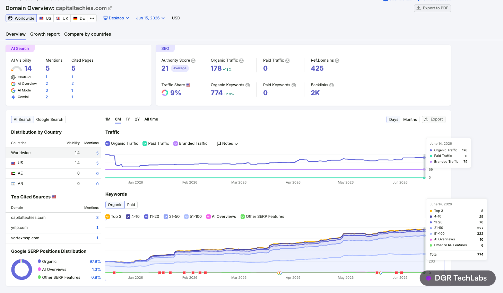Open vortexmsp.com cited source
The width and height of the screenshot is (503, 293).
click(x=25, y=238)
